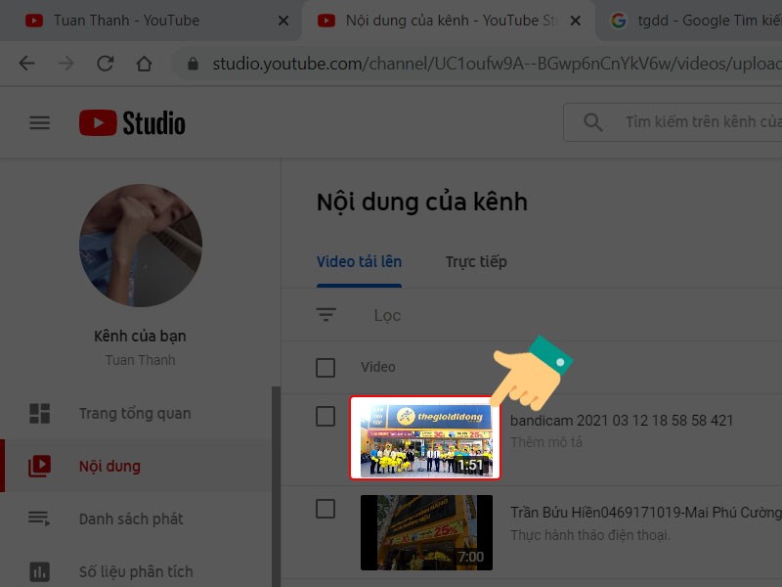Go to browser home page

coord(144,64)
